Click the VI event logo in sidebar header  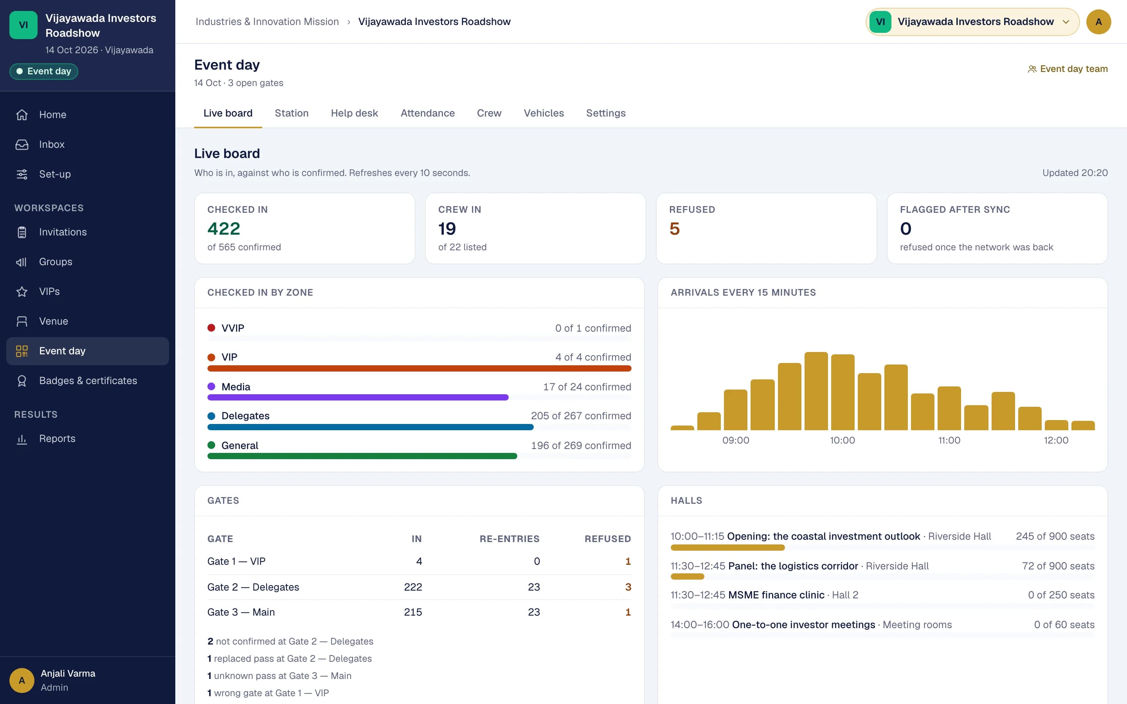pos(23,25)
